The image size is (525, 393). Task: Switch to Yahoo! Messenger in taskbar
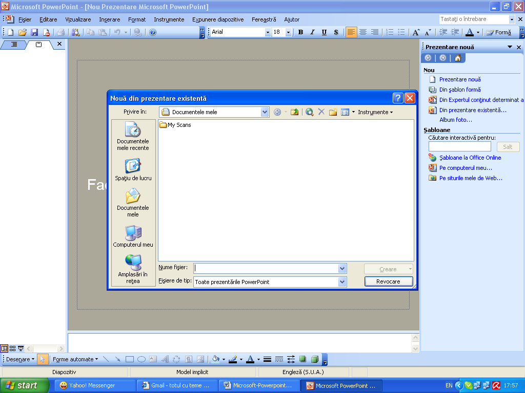click(94, 385)
